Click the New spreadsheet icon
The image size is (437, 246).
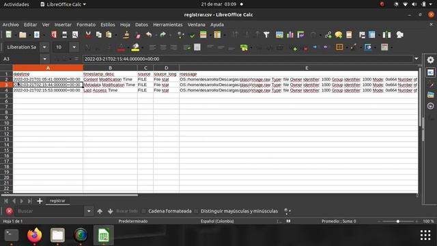(x=9, y=35)
